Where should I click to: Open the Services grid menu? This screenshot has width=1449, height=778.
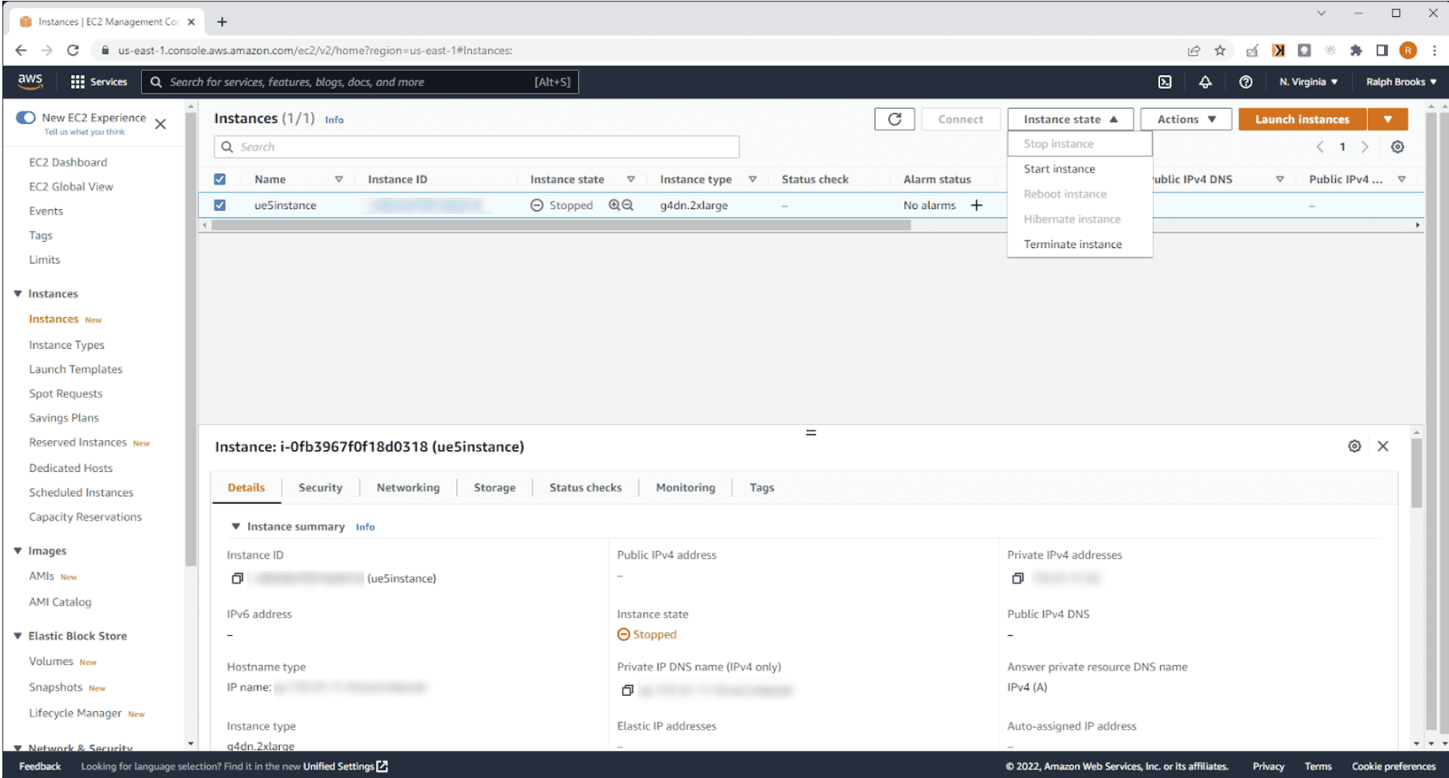point(98,81)
